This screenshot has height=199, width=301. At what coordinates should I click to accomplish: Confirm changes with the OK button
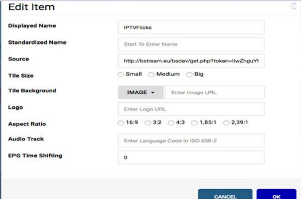[x=276, y=195]
